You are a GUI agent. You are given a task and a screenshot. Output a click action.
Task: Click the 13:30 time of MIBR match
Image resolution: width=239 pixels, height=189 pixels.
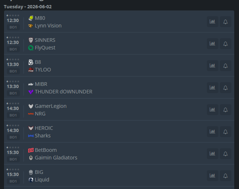coord(13,86)
